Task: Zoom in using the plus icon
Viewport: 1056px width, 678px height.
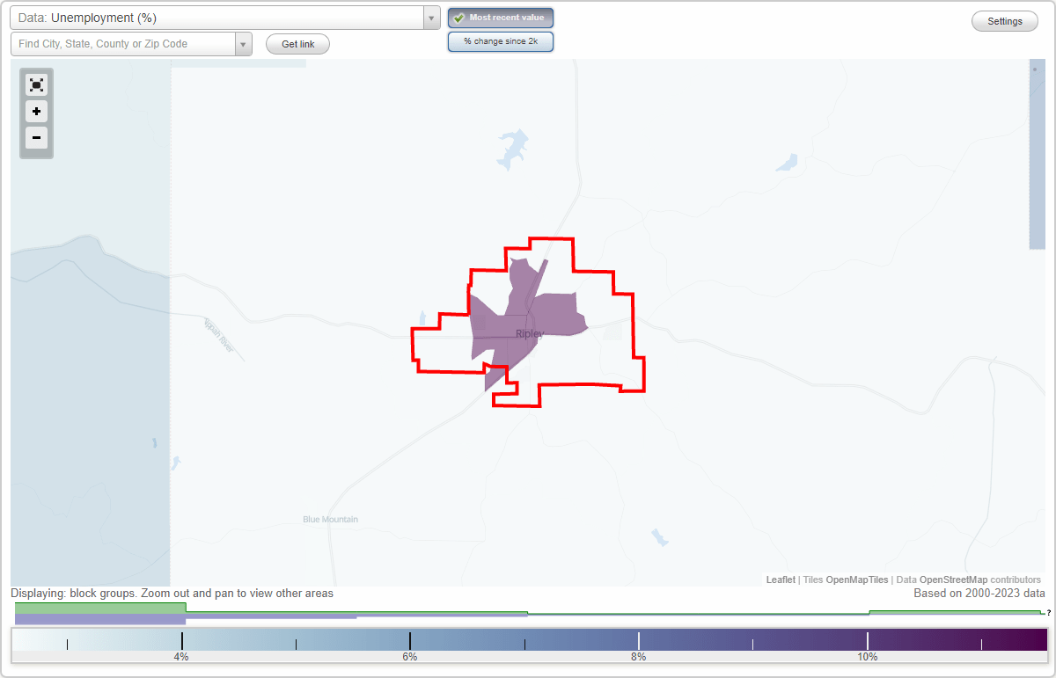Action: tap(36, 112)
